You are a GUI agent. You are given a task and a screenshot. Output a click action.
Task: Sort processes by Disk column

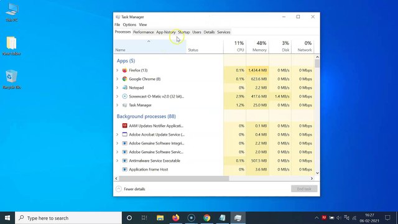point(280,47)
